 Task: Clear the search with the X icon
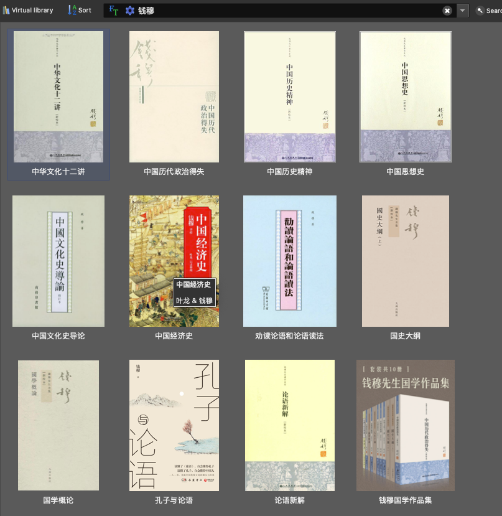(x=447, y=11)
